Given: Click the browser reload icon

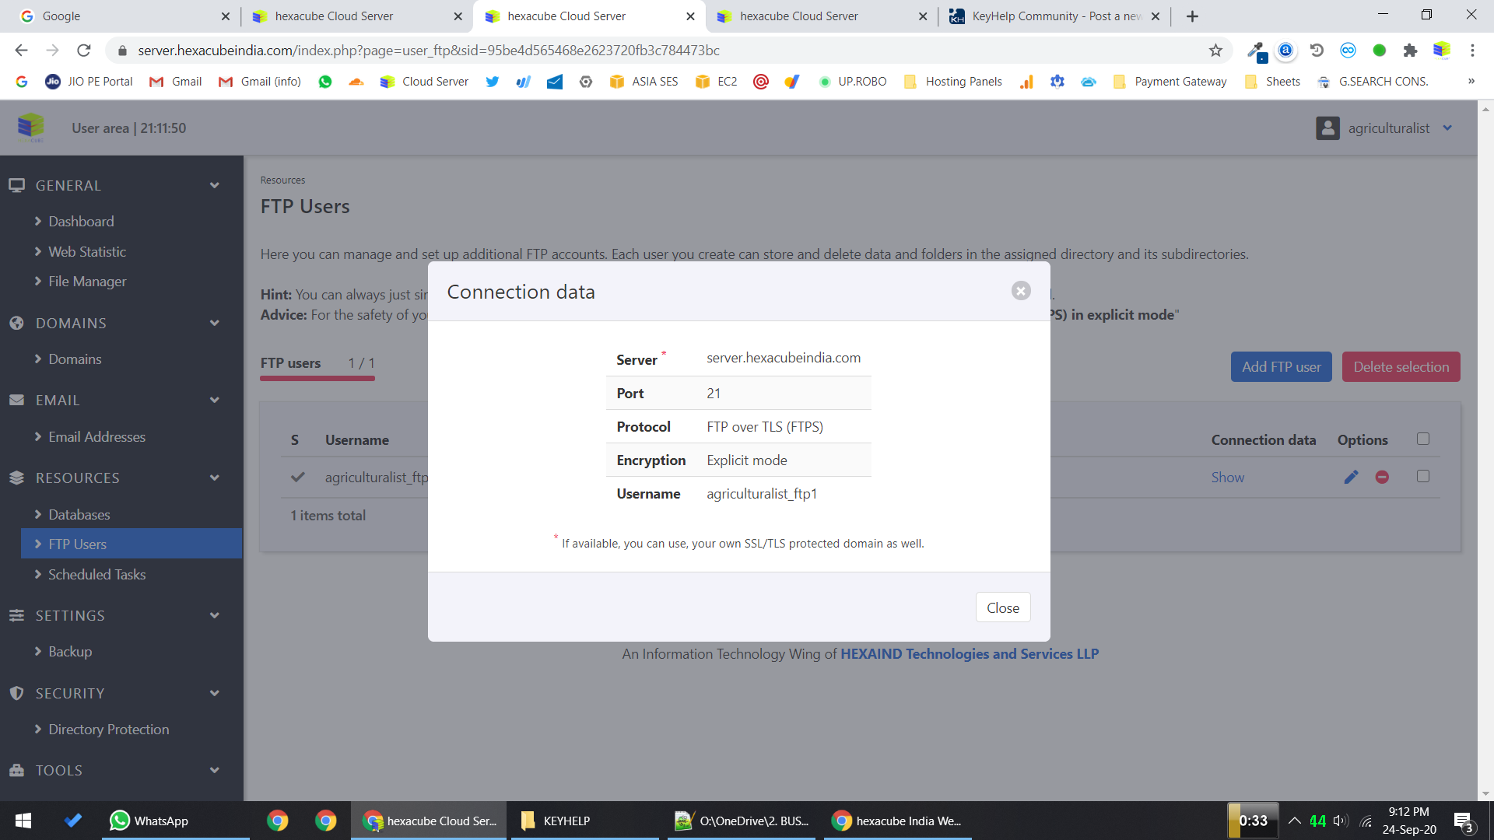Looking at the screenshot, I should pos(84,51).
